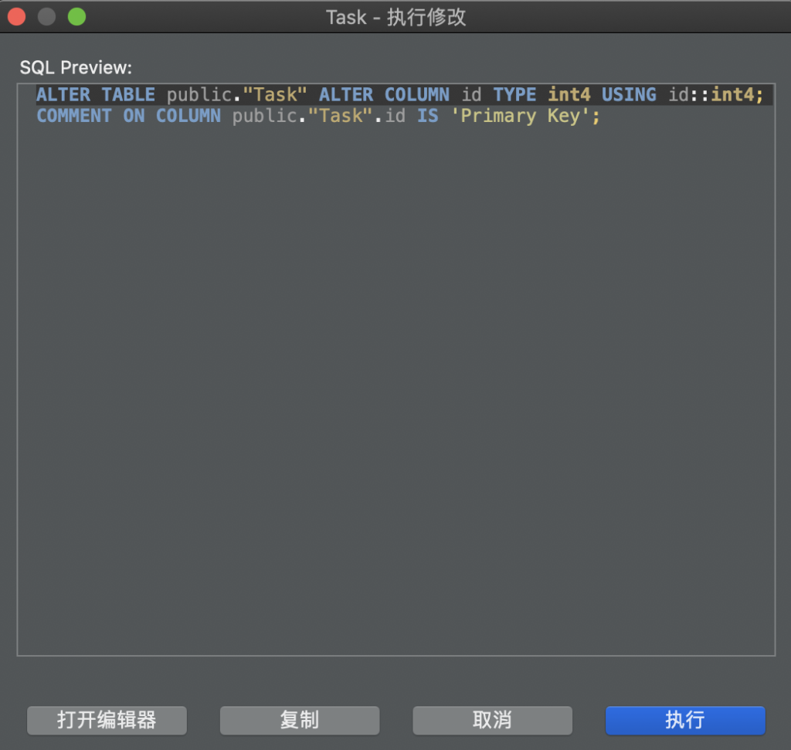
Task: Click the title text Task - 执行修改
Action: pyautogui.click(x=396, y=17)
